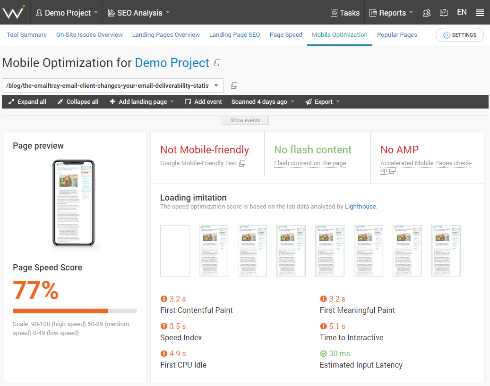The width and height of the screenshot is (490, 386).
Task: Switch to the Tool Summary tab
Action: [x=26, y=34]
